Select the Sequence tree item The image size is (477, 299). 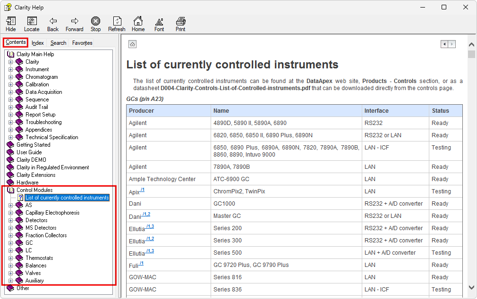click(37, 100)
